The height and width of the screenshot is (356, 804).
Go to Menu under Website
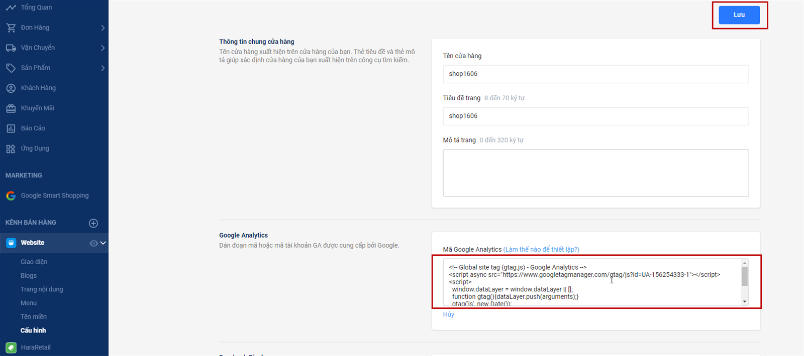pyautogui.click(x=29, y=303)
